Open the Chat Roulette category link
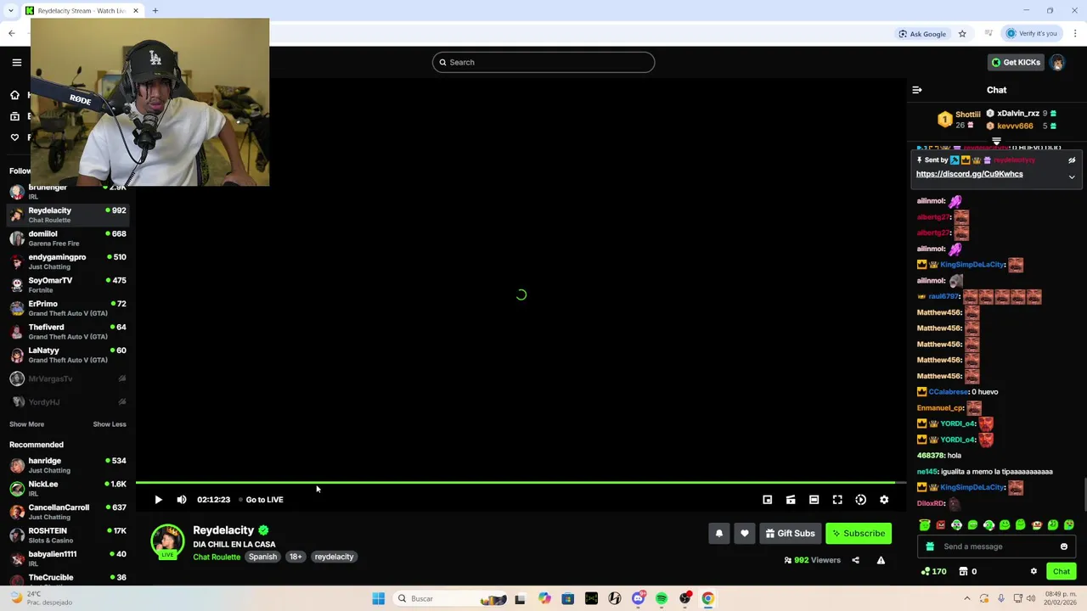 coord(217,557)
